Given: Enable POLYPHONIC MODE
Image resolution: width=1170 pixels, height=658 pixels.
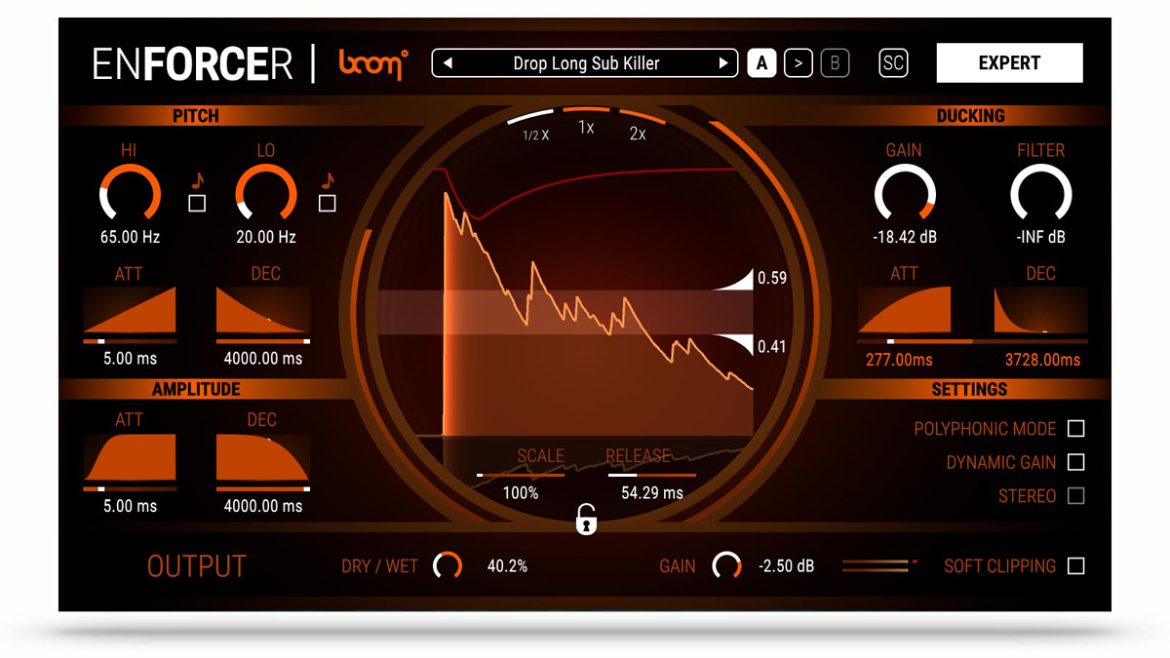Looking at the screenshot, I should tap(1075, 429).
